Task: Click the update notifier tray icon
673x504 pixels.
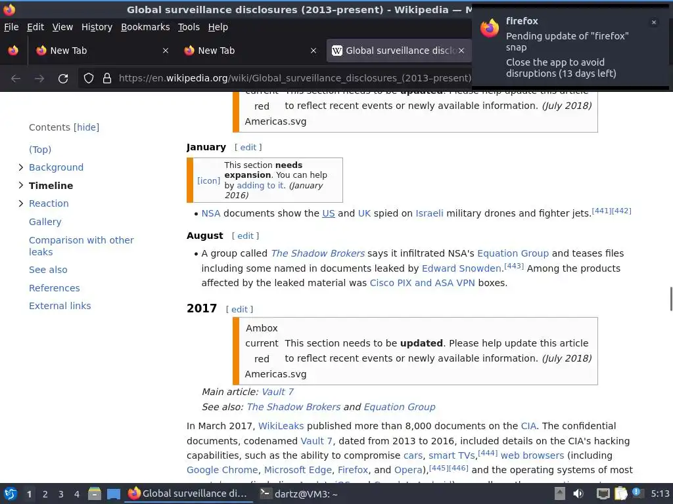Action: coord(637,493)
